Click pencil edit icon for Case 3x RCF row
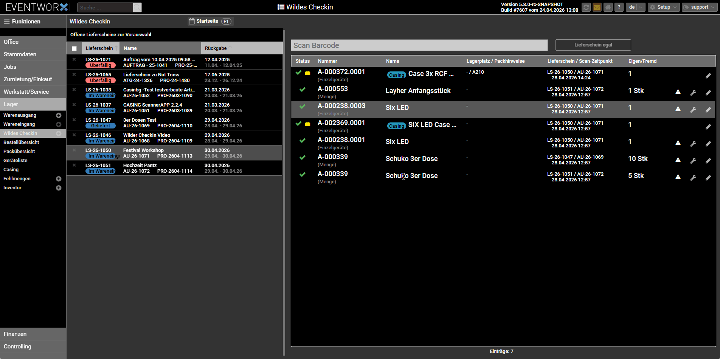 point(708,76)
